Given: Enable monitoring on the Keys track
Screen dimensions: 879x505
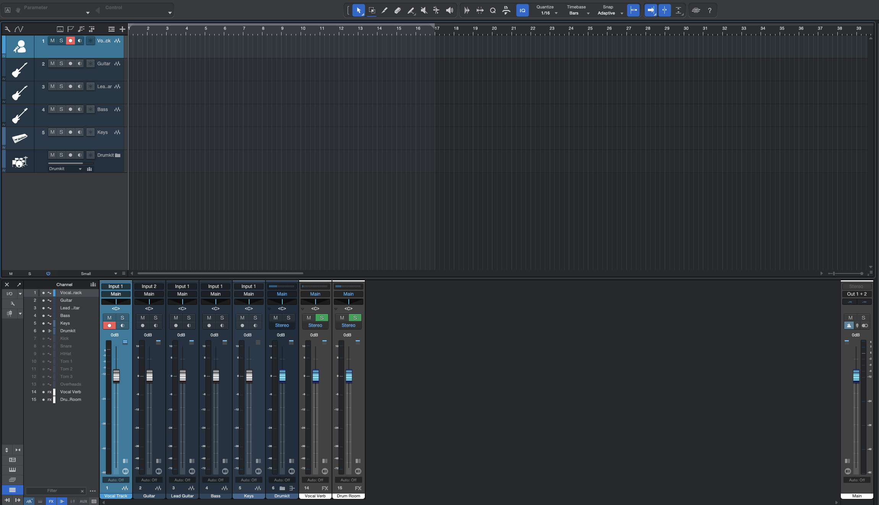Looking at the screenshot, I should point(79,132).
